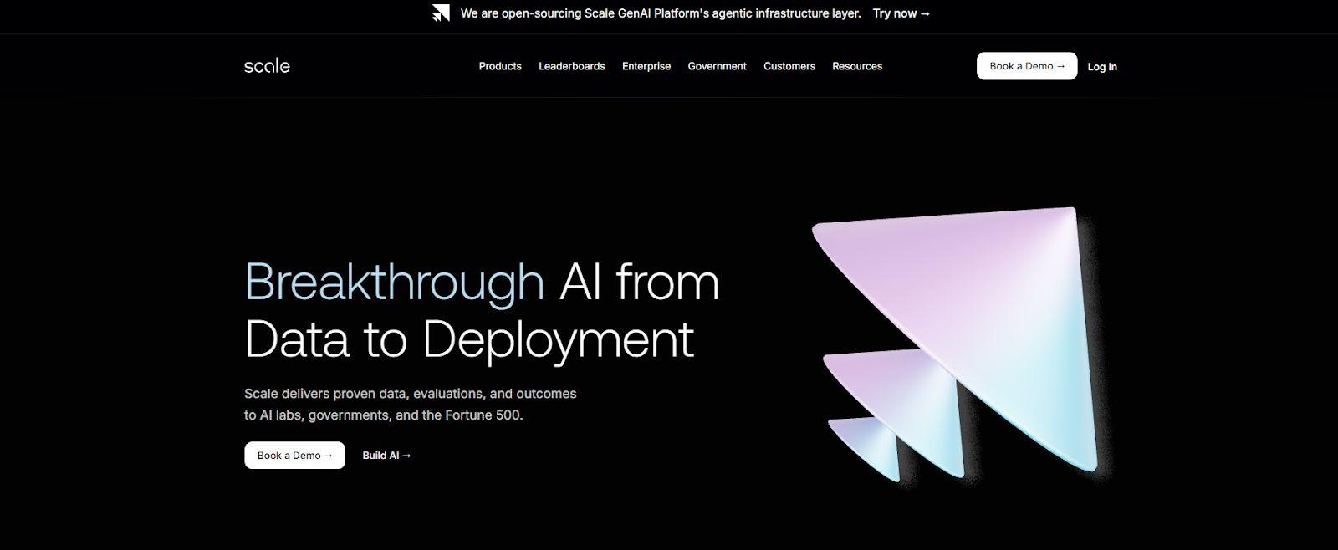Follow the Try now link in banner
Viewport: 1338px width, 550px height.
[x=901, y=13]
